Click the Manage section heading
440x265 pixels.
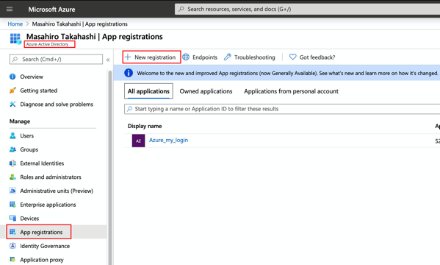pos(20,121)
